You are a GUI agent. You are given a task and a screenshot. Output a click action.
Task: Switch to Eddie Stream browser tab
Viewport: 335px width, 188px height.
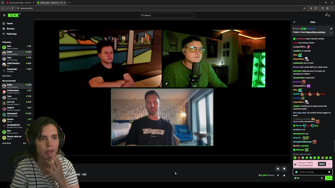coord(51,3)
